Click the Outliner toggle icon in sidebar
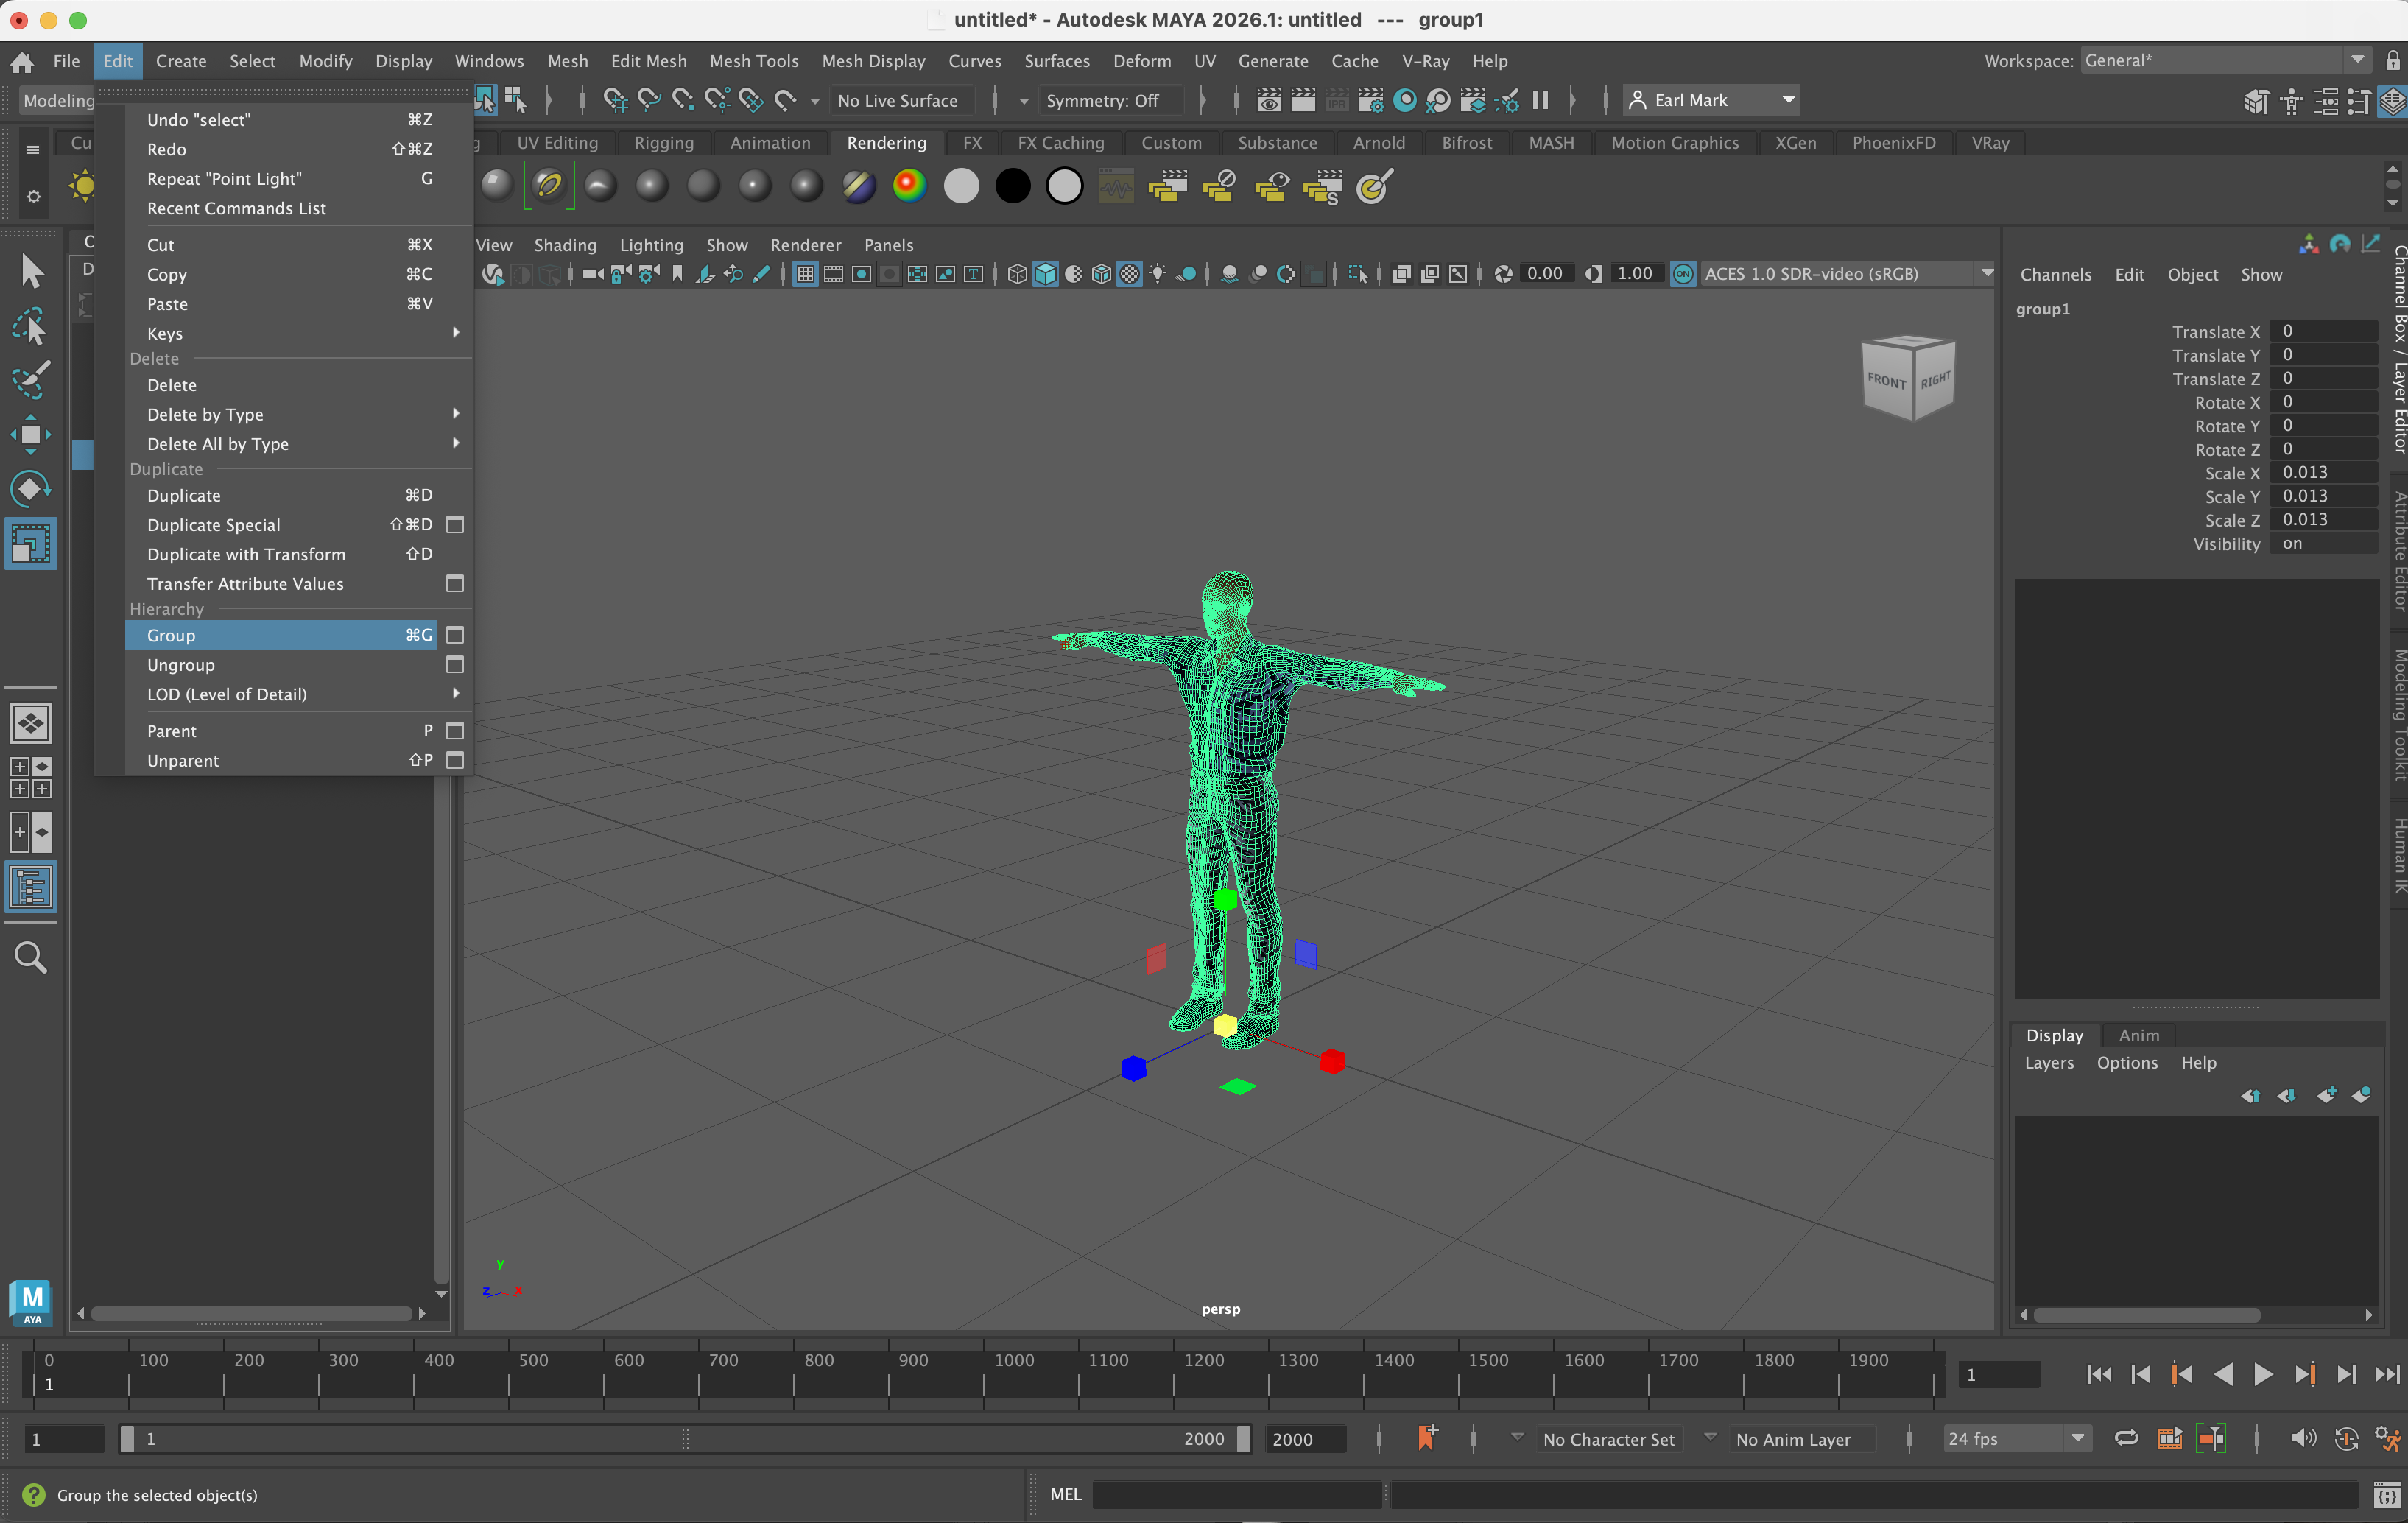This screenshot has width=2408, height=1523. pyautogui.click(x=30, y=887)
